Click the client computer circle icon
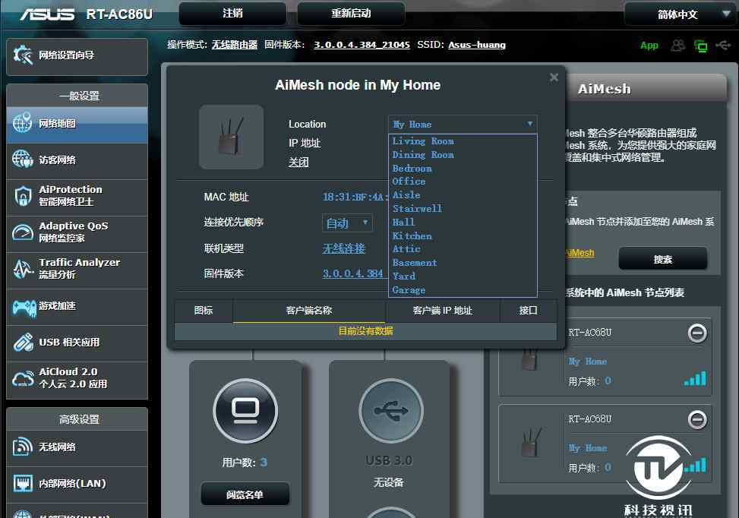 tap(245, 411)
